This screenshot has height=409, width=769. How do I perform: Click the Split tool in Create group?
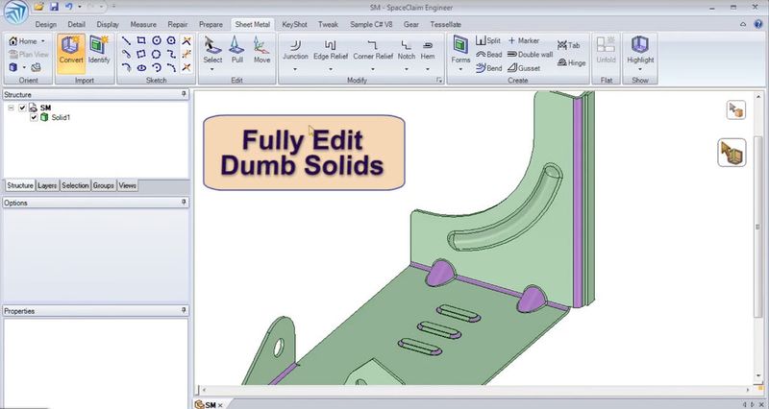[488, 40]
